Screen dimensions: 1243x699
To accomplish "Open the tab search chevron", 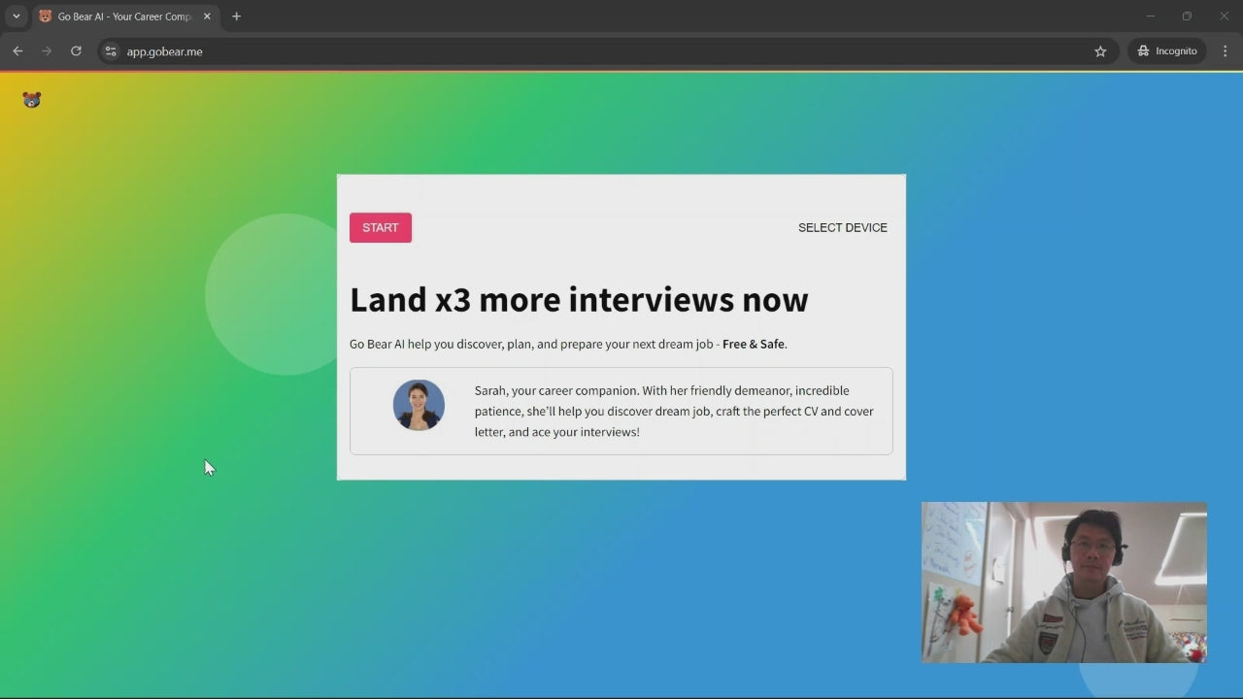I will pyautogui.click(x=16, y=16).
